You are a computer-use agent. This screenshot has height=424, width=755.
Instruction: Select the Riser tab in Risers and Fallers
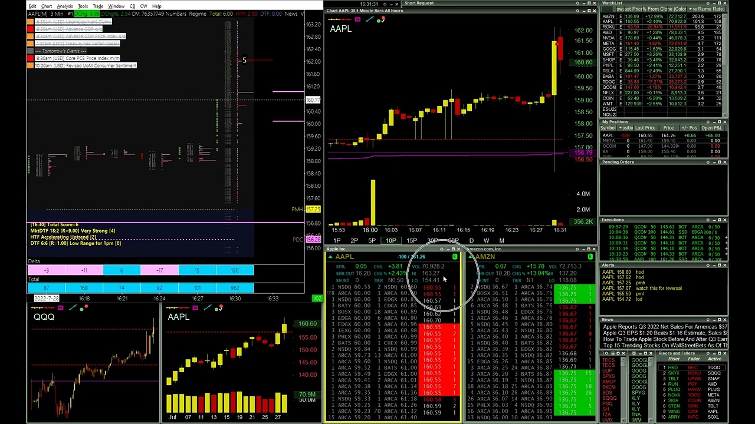coord(674,359)
